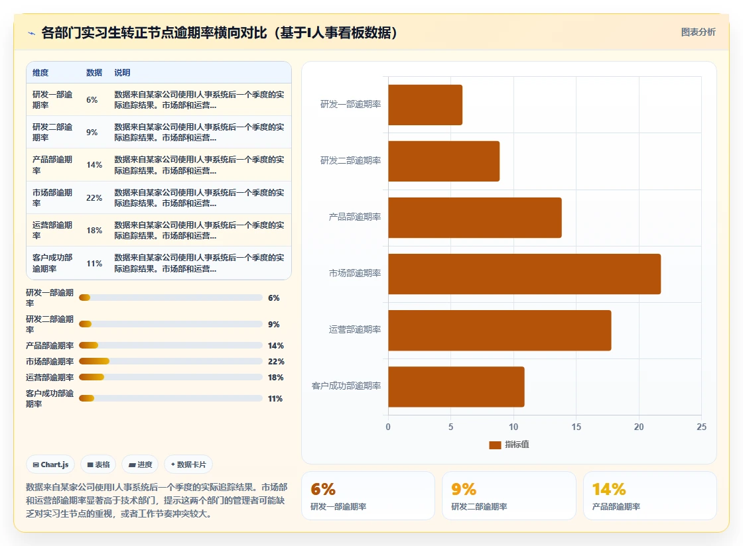Click the summary paragraph starting 数据来自某家公司
743x546 pixels.
point(157,500)
